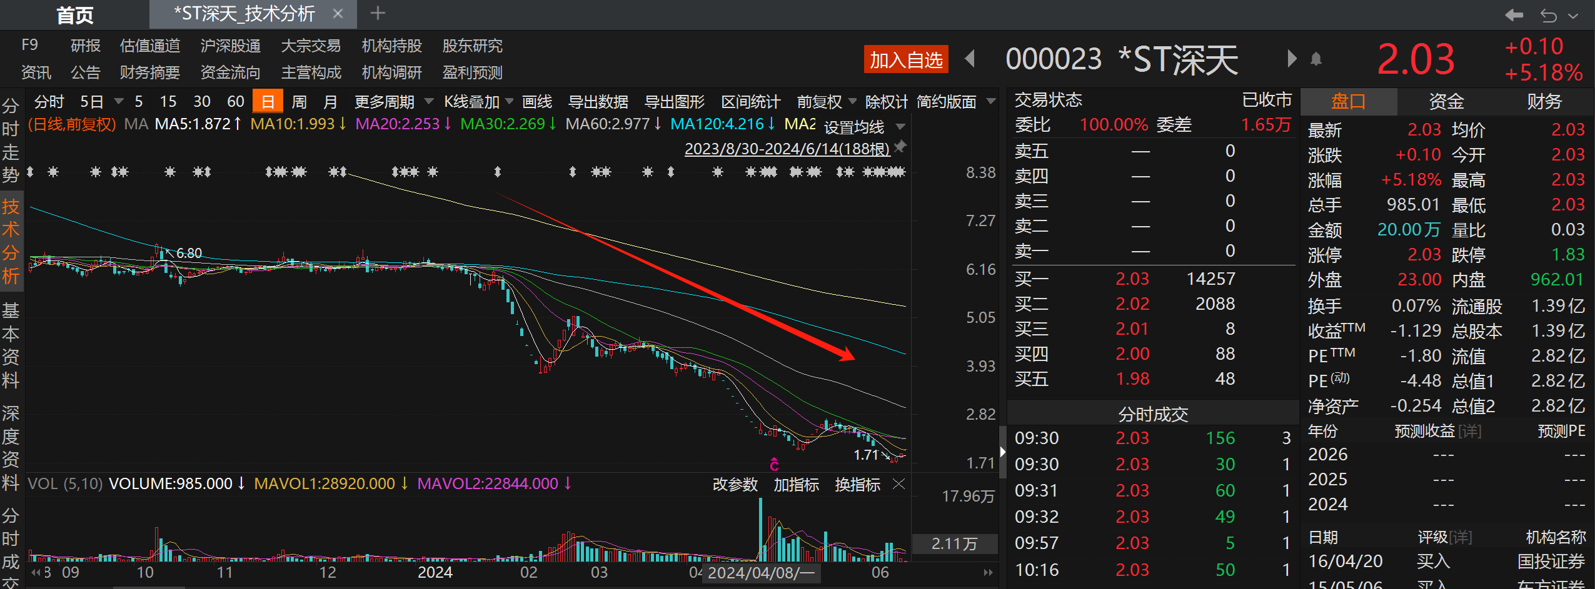Image resolution: width=1595 pixels, height=589 pixels.
Task: Open 技术分析 sidebar tab
Action: [x=11, y=241]
